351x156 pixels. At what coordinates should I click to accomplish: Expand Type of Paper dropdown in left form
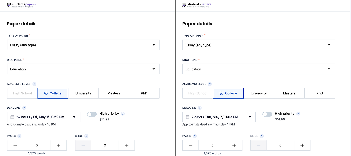83,45
